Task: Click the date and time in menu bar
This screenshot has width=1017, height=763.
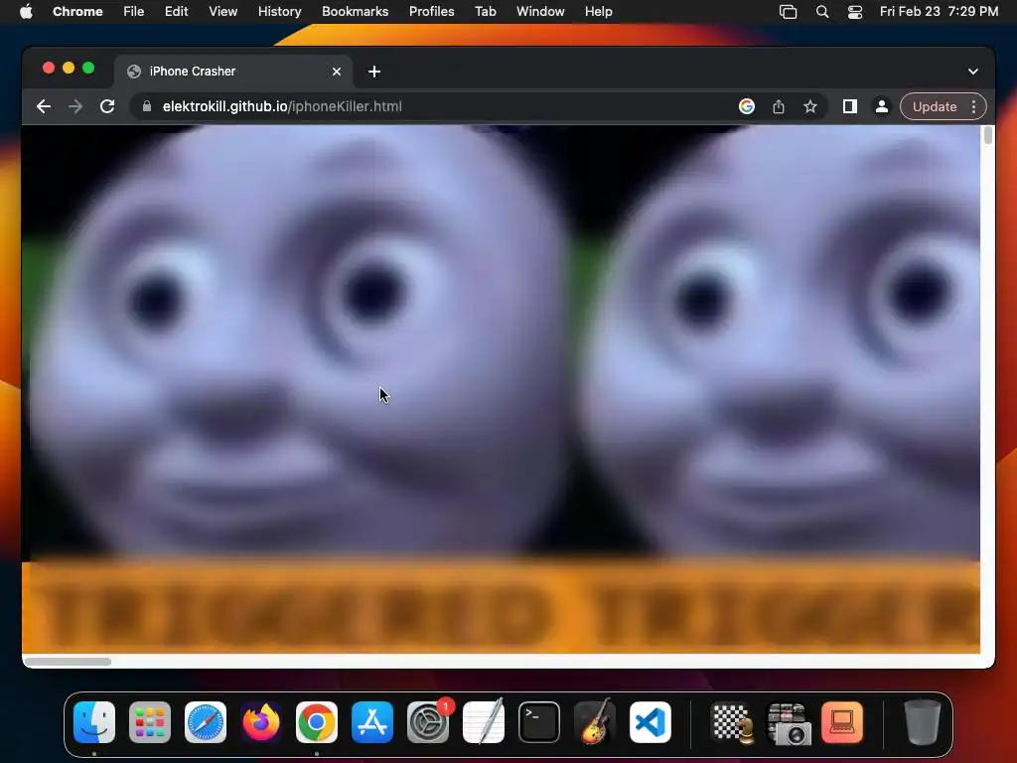Action: tap(939, 12)
